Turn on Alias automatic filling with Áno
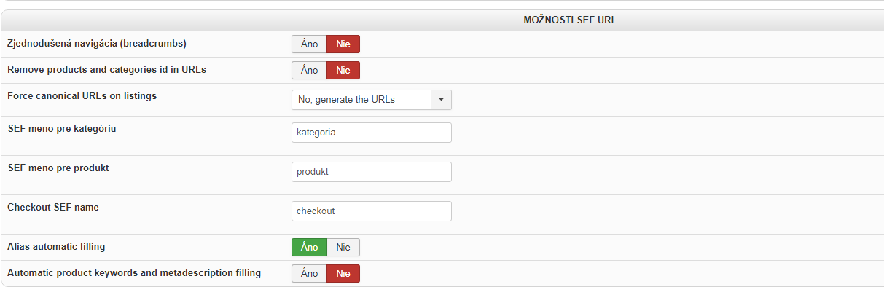The image size is (884, 295). (x=309, y=248)
